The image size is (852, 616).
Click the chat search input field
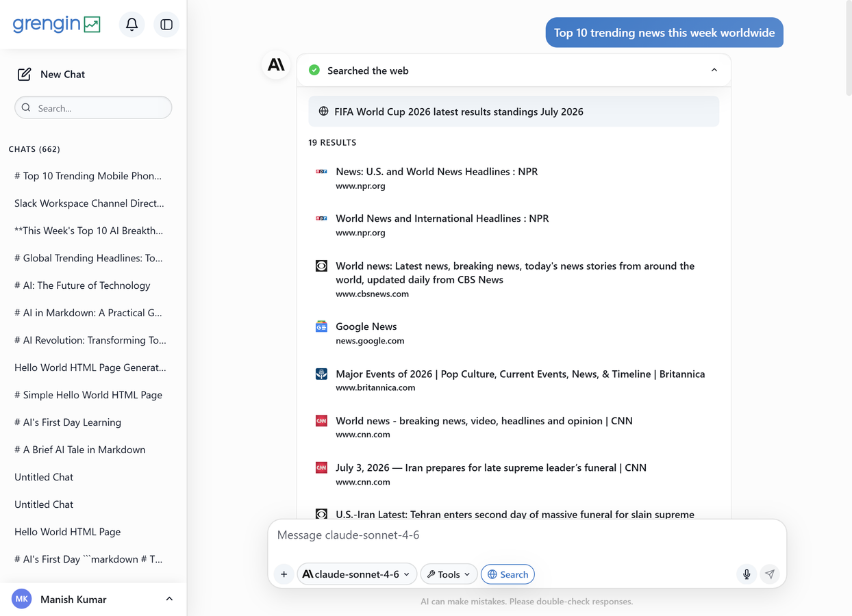tap(93, 107)
